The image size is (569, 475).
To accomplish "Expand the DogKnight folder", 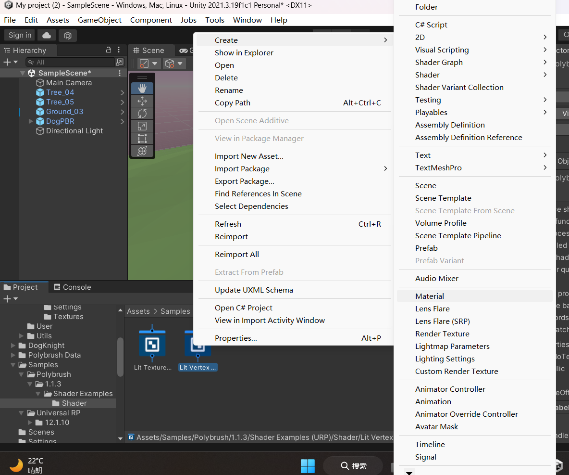I will click(13, 345).
